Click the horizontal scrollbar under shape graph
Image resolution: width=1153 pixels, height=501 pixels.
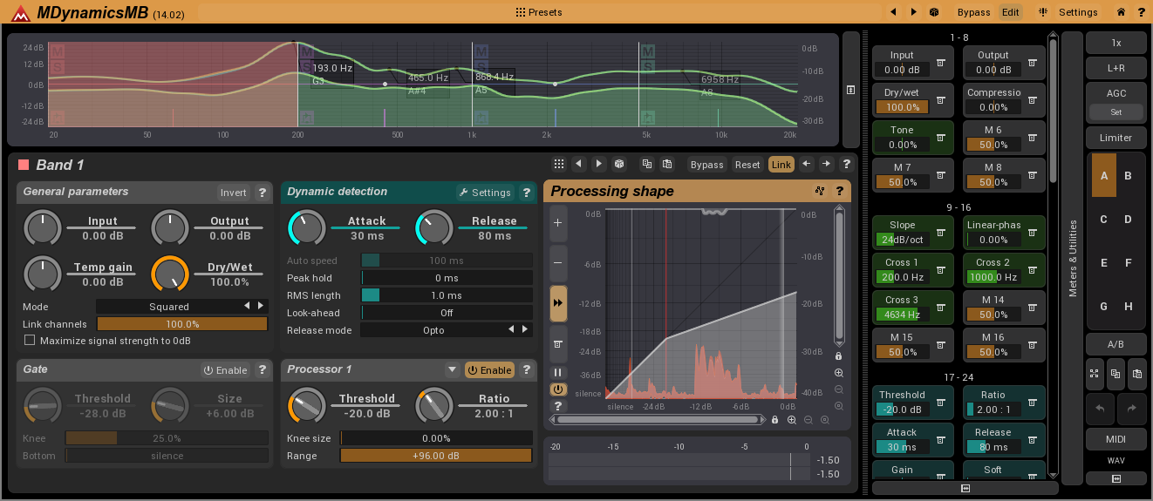658,420
